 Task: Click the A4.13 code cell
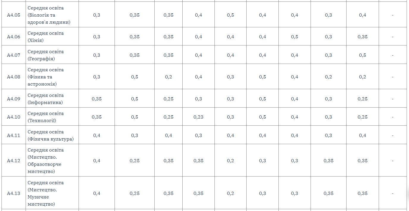pos(14,193)
